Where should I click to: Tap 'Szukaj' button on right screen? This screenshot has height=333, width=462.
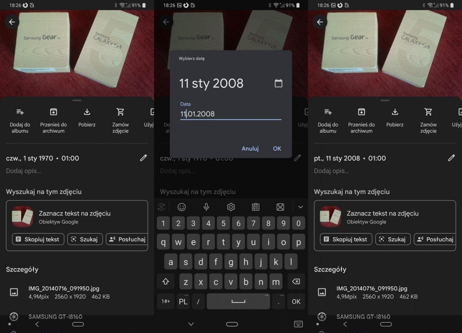(393, 239)
